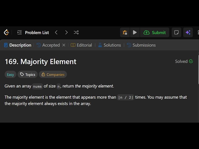Viewport: 199px width, 149px height.
Task: Open the Editorial tab
Action: click(x=81, y=45)
